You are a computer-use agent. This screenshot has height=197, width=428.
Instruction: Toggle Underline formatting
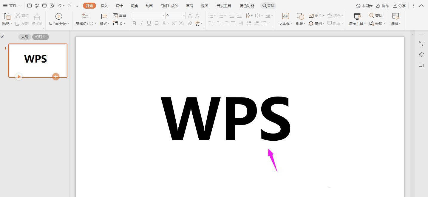(x=149, y=23)
